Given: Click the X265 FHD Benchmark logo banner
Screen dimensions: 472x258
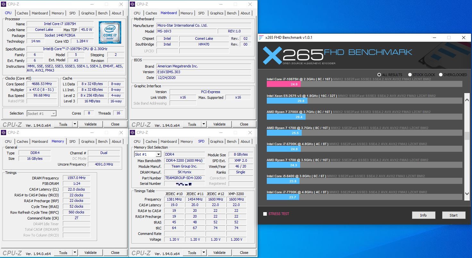Looking at the screenshot, I should [337, 55].
